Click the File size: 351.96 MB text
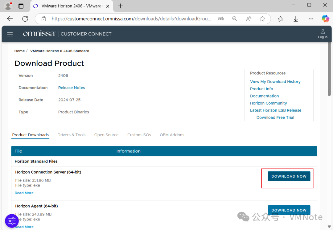The image size is (333, 230). coord(33,180)
